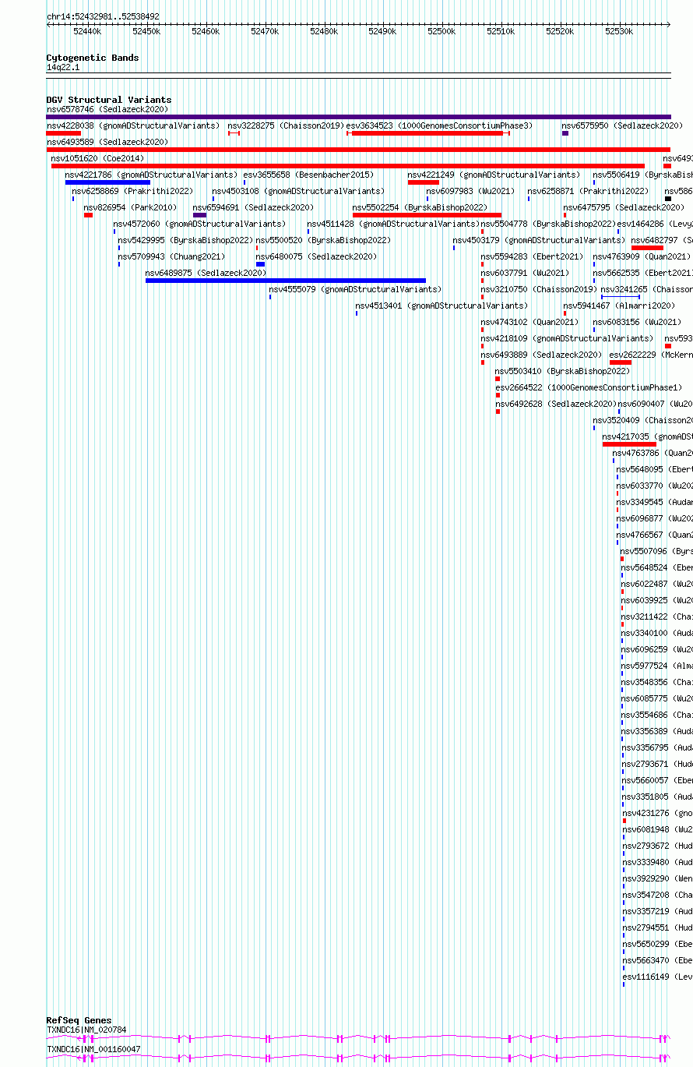
Task: Select nsv4221786 gnomAD variant label
Action: (x=151, y=175)
